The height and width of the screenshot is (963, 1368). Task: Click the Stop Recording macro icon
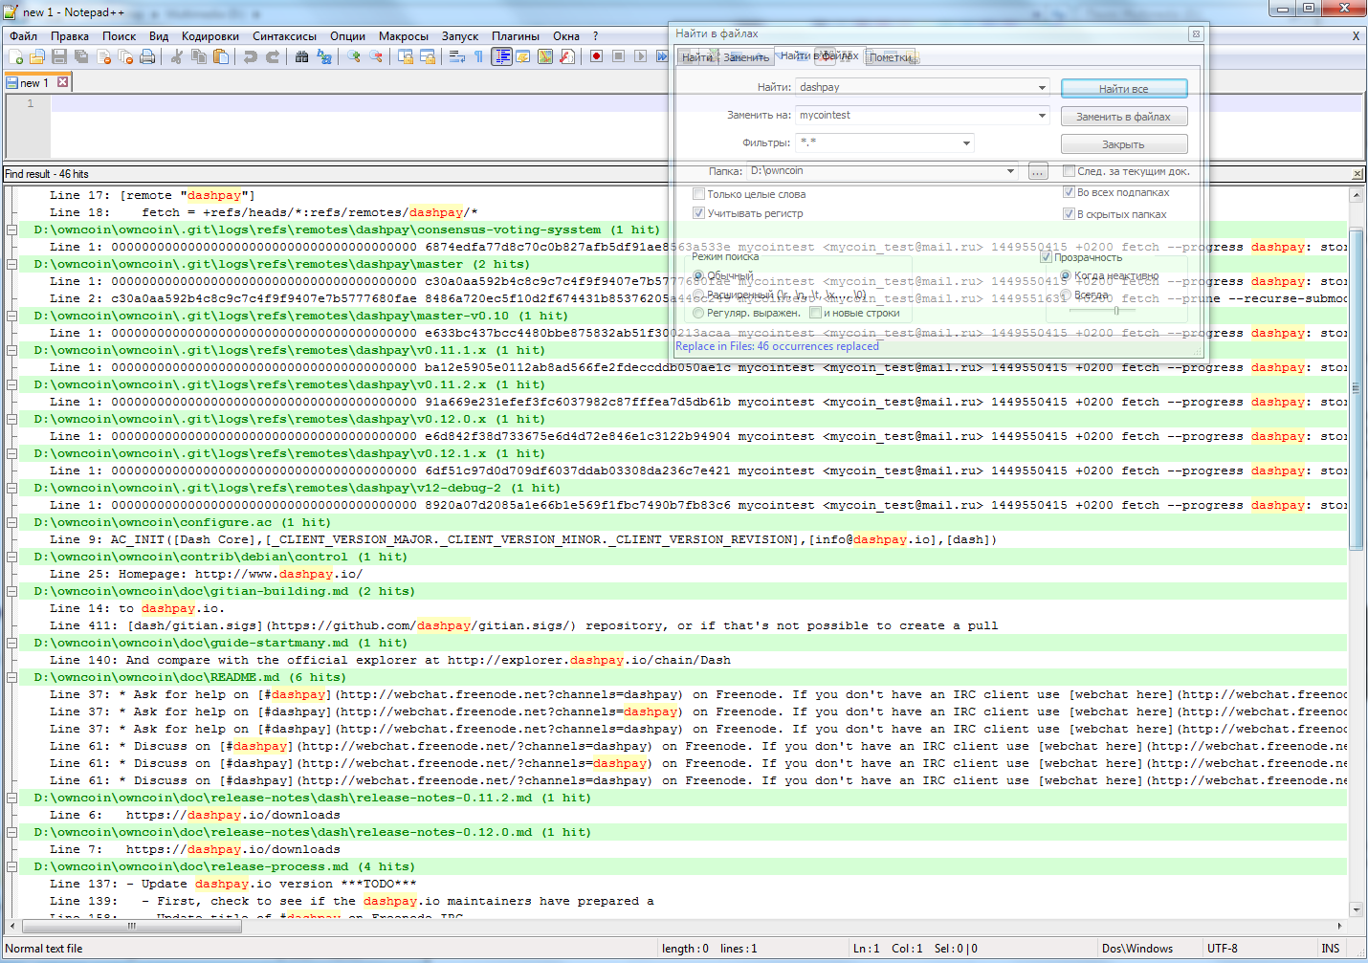(x=619, y=57)
